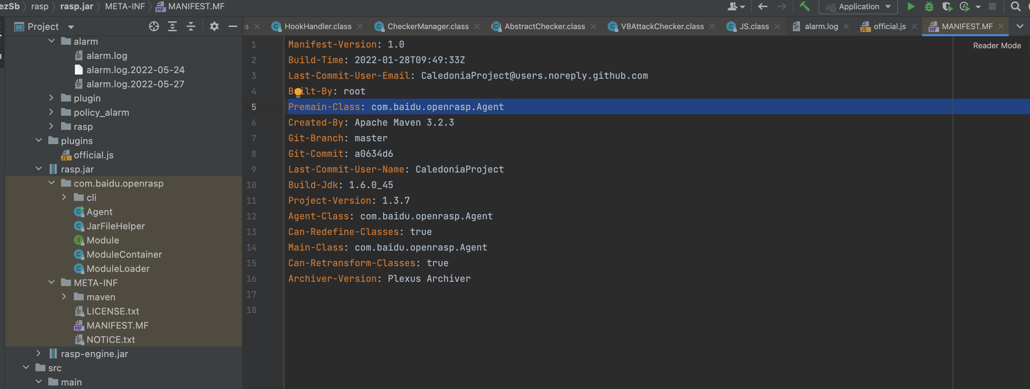Open Project panel settings gear
1030x389 pixels.
tap(214, 26)
